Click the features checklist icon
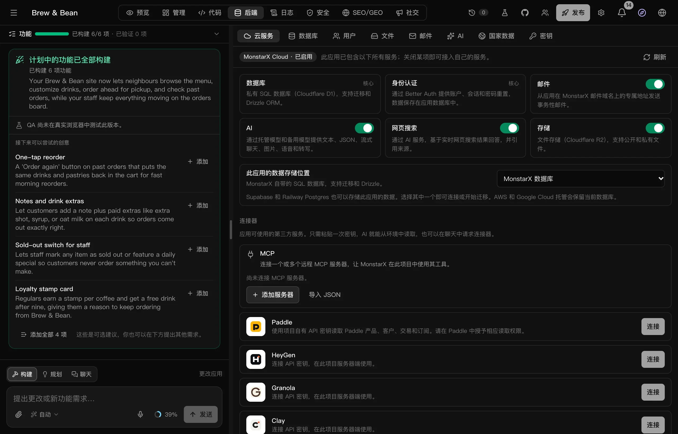Screen dimensions: 678x434 [12, 34]
